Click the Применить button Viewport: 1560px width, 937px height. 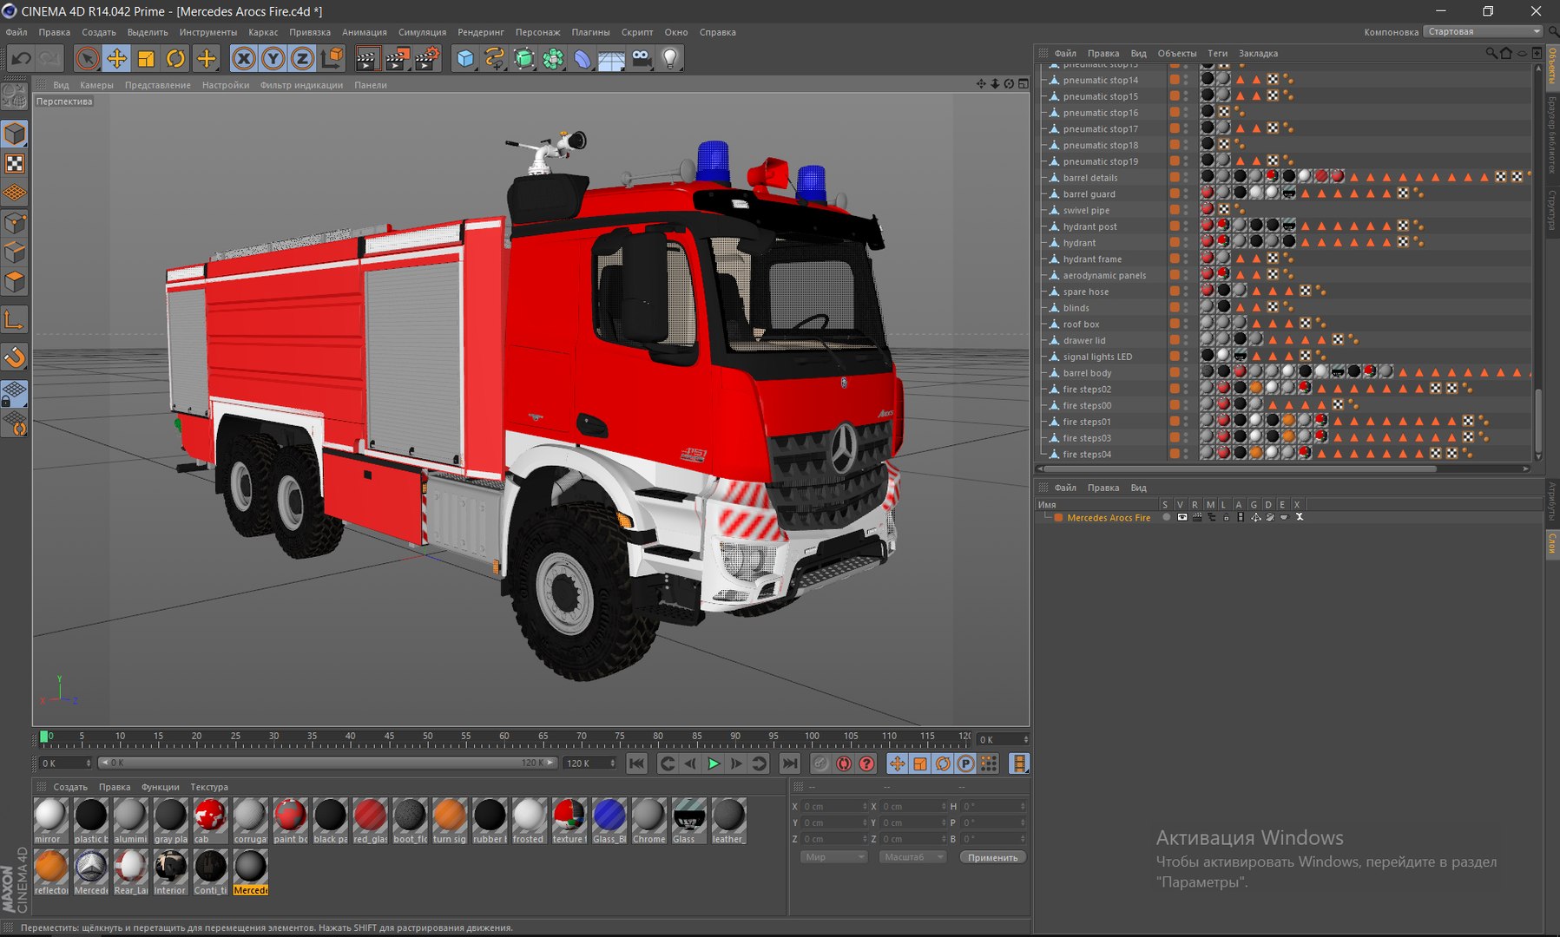click(x=992, y=857)
